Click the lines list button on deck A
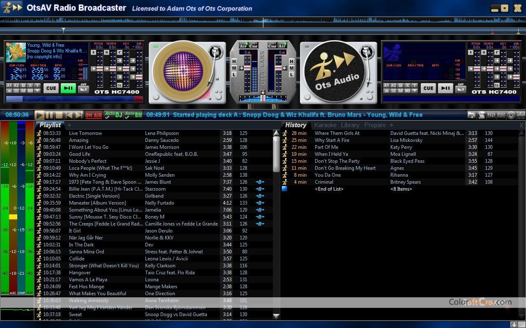526x328 pixels. [16, 91]
